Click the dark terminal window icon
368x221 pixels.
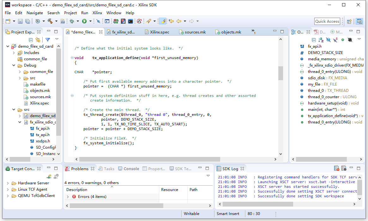click(x=130, y=21)
